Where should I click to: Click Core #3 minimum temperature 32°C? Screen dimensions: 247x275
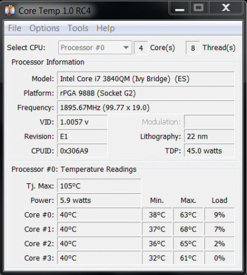pos(157,258)
